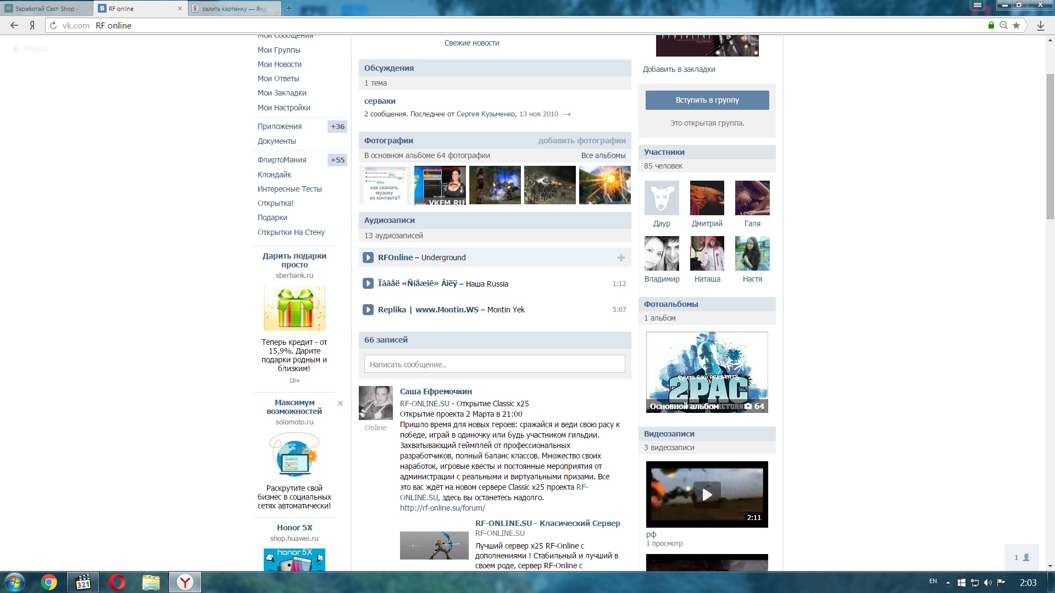
Task: Open member Дмитрий's avatar
Action: [x=707, y=198]
